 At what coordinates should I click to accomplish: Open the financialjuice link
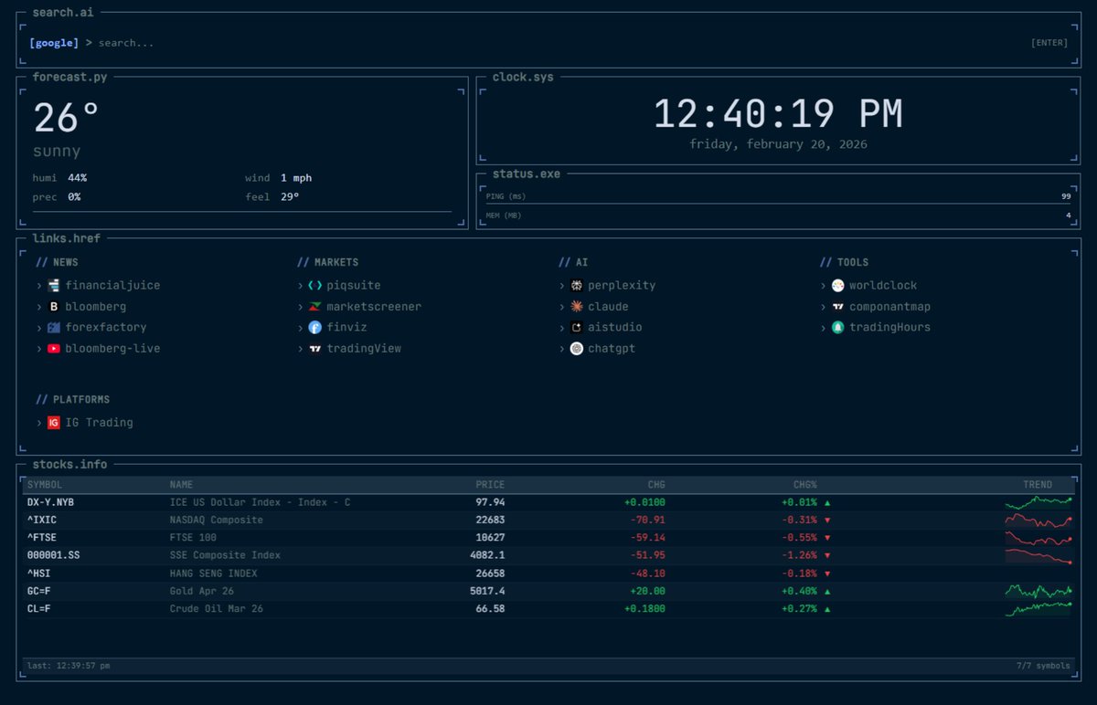coord(112,286)
